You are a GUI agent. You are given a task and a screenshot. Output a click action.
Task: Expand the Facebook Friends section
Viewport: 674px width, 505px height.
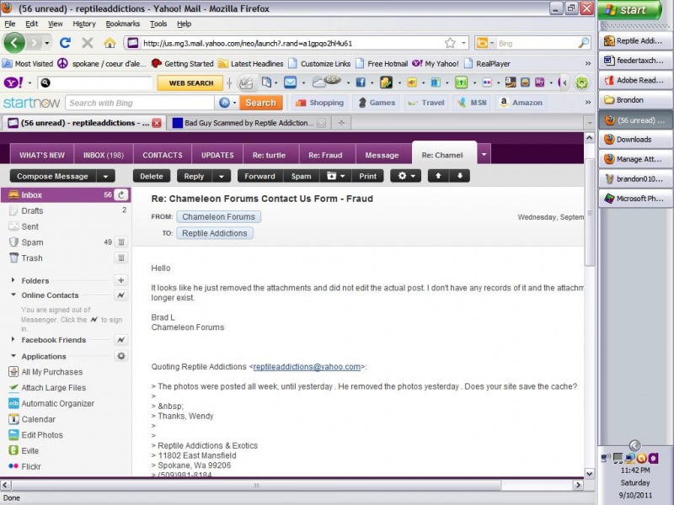click(x=13, y=339)
